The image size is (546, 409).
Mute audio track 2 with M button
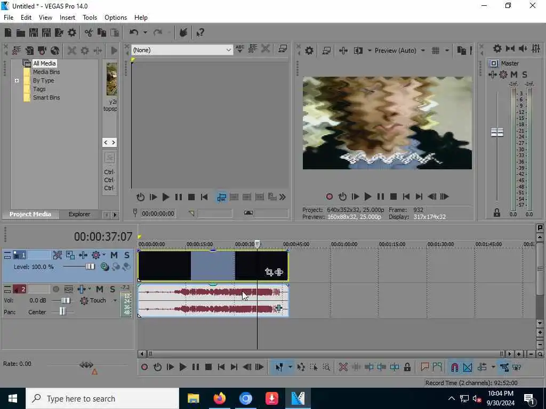click(x=100, y=289)
